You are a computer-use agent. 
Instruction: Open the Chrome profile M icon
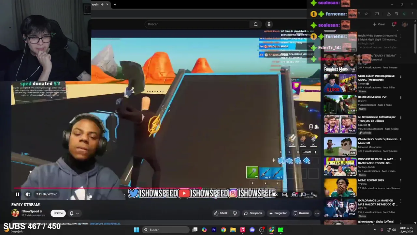point(404,14)
